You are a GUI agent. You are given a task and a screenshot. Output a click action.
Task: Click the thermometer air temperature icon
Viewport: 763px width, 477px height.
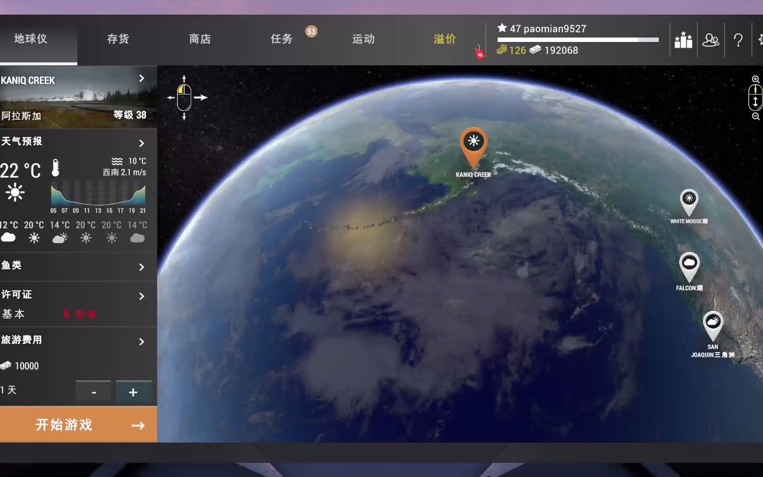55,168
